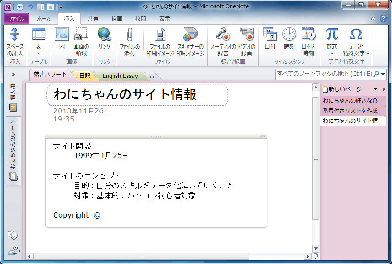Viewport: 392px width, 264px height.
Task: Click the scroll up arrow
Action: (315, 88)
